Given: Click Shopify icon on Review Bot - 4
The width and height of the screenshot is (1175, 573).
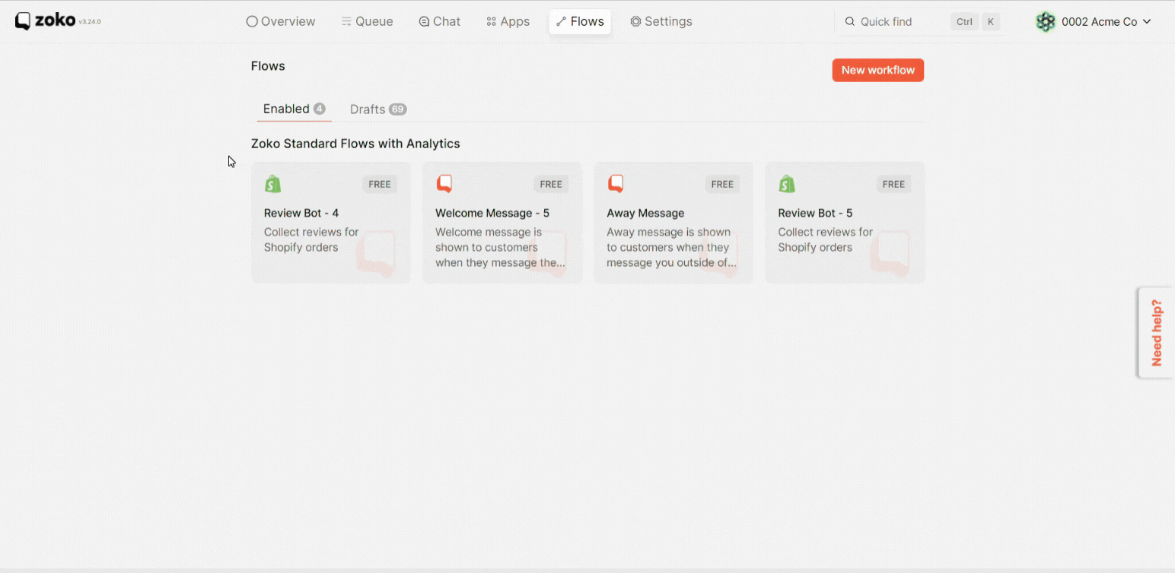Looking at the screenshot, I should [272, 184].
